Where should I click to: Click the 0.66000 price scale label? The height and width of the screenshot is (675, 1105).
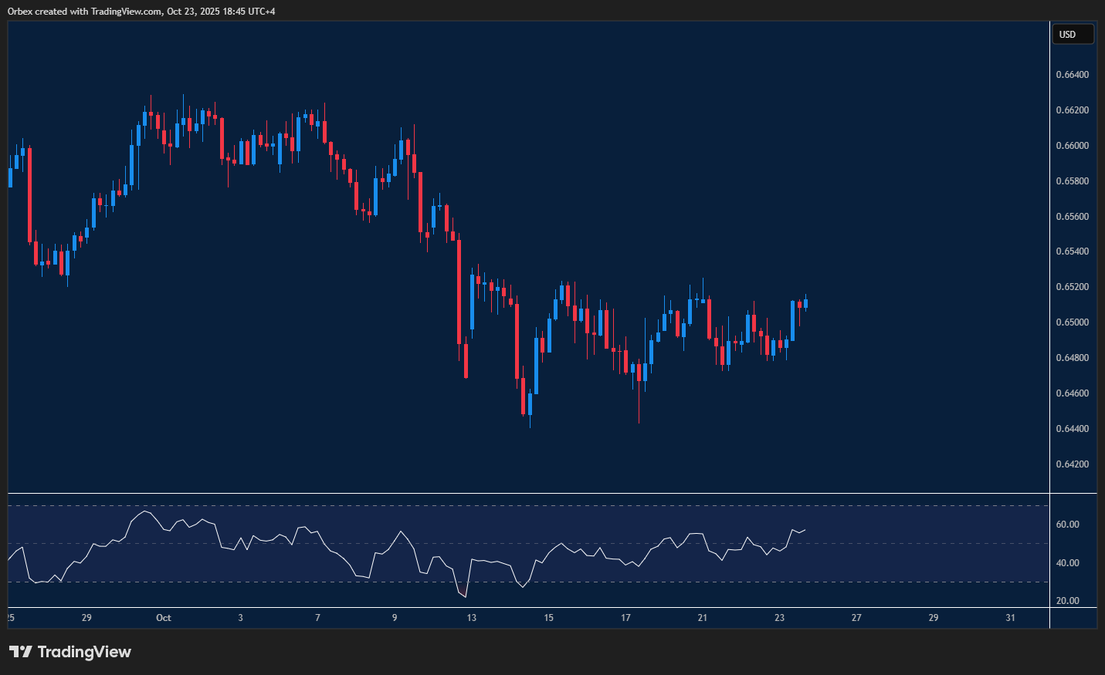pos(1072,146)
